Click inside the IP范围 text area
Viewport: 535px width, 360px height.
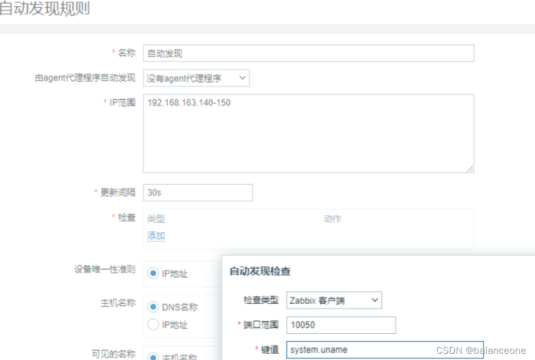308,134
